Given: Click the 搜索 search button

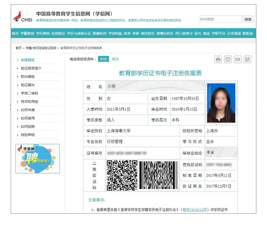Looking at the screenshot, I should [248, 19].
